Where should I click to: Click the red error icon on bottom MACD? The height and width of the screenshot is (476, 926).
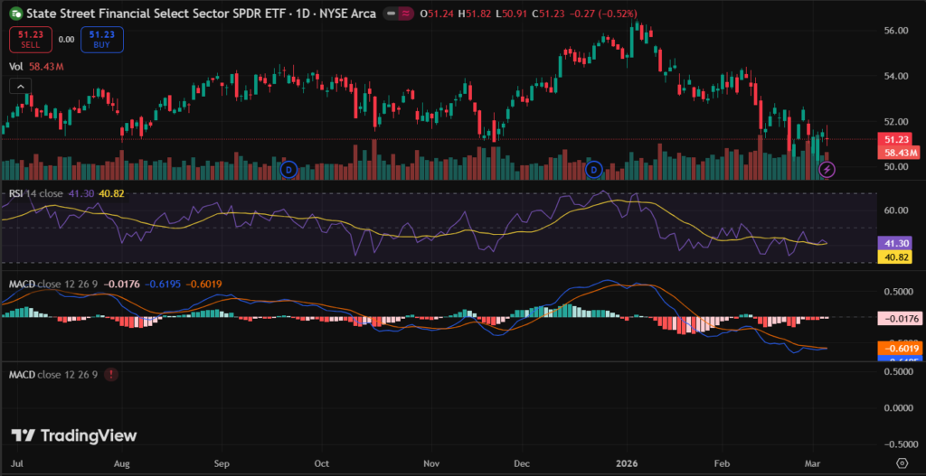pyautogui.click(x=110, y=374)
